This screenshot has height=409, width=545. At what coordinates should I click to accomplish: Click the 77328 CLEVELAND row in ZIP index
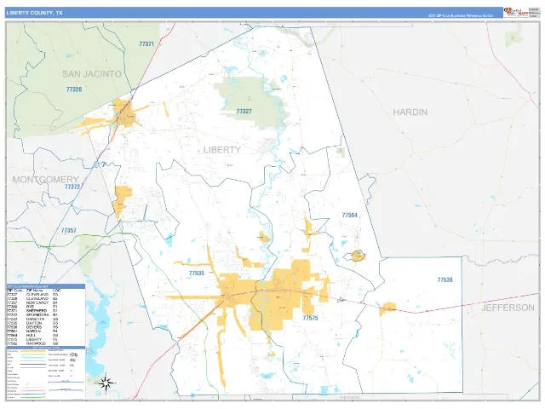(32, 298)
